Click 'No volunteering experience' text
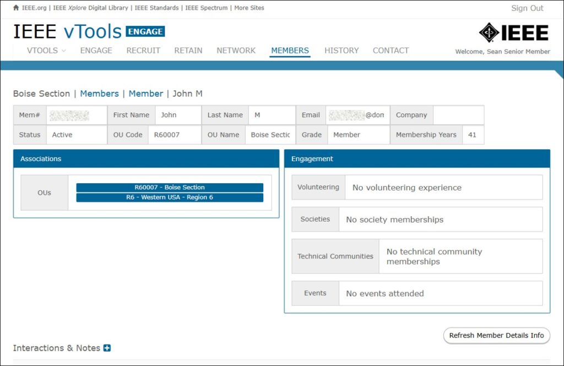The image size is (564, 366). (407, 188)
